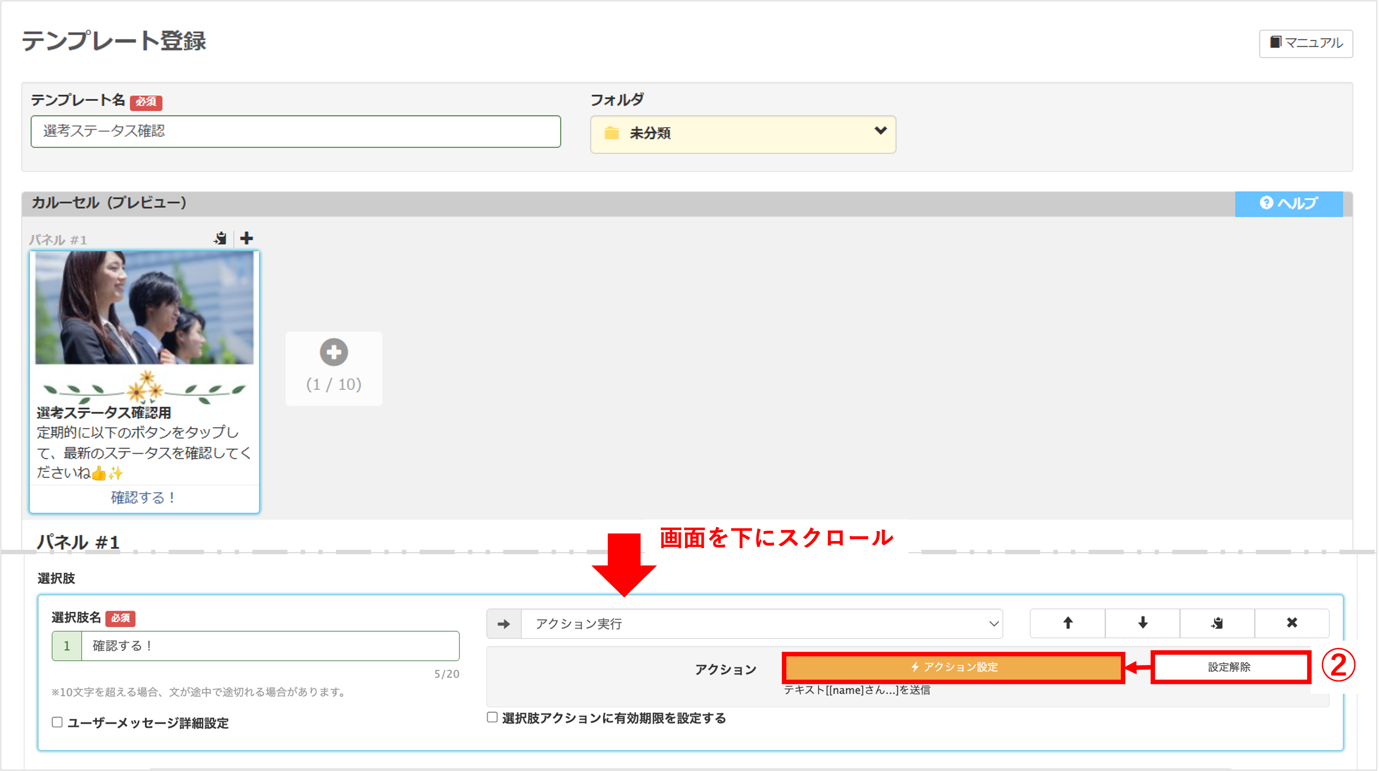This screenshot has width=1379, height=771.
Task: Enable ユーザーメッセージ詳細設定 checkbox
Action: (x=57, y=723)
